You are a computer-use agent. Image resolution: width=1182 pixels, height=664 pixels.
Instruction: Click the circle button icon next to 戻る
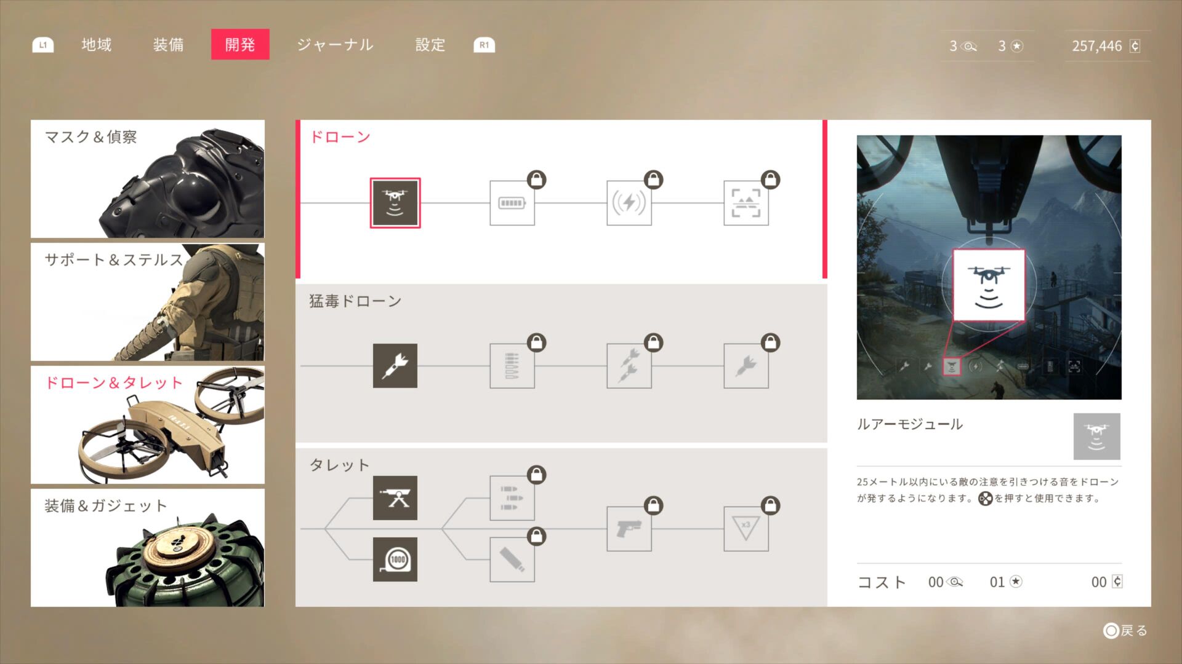pos(1111,631)
